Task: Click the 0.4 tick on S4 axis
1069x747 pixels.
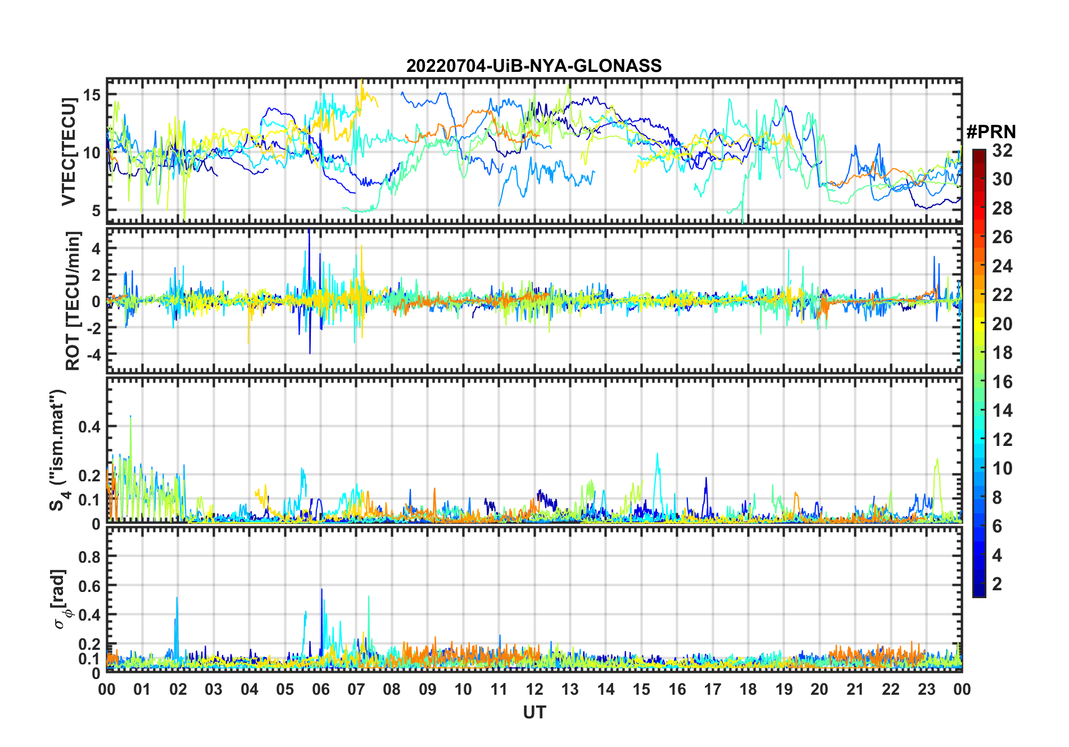Action: point(89,427)
